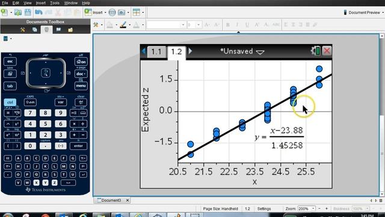The image size is (385, 217).
Task: Click the del key on the keypad
Action: pos(81,102)
